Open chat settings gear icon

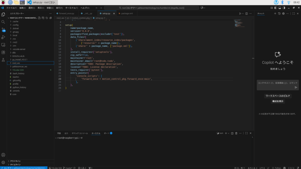(283, 14)
